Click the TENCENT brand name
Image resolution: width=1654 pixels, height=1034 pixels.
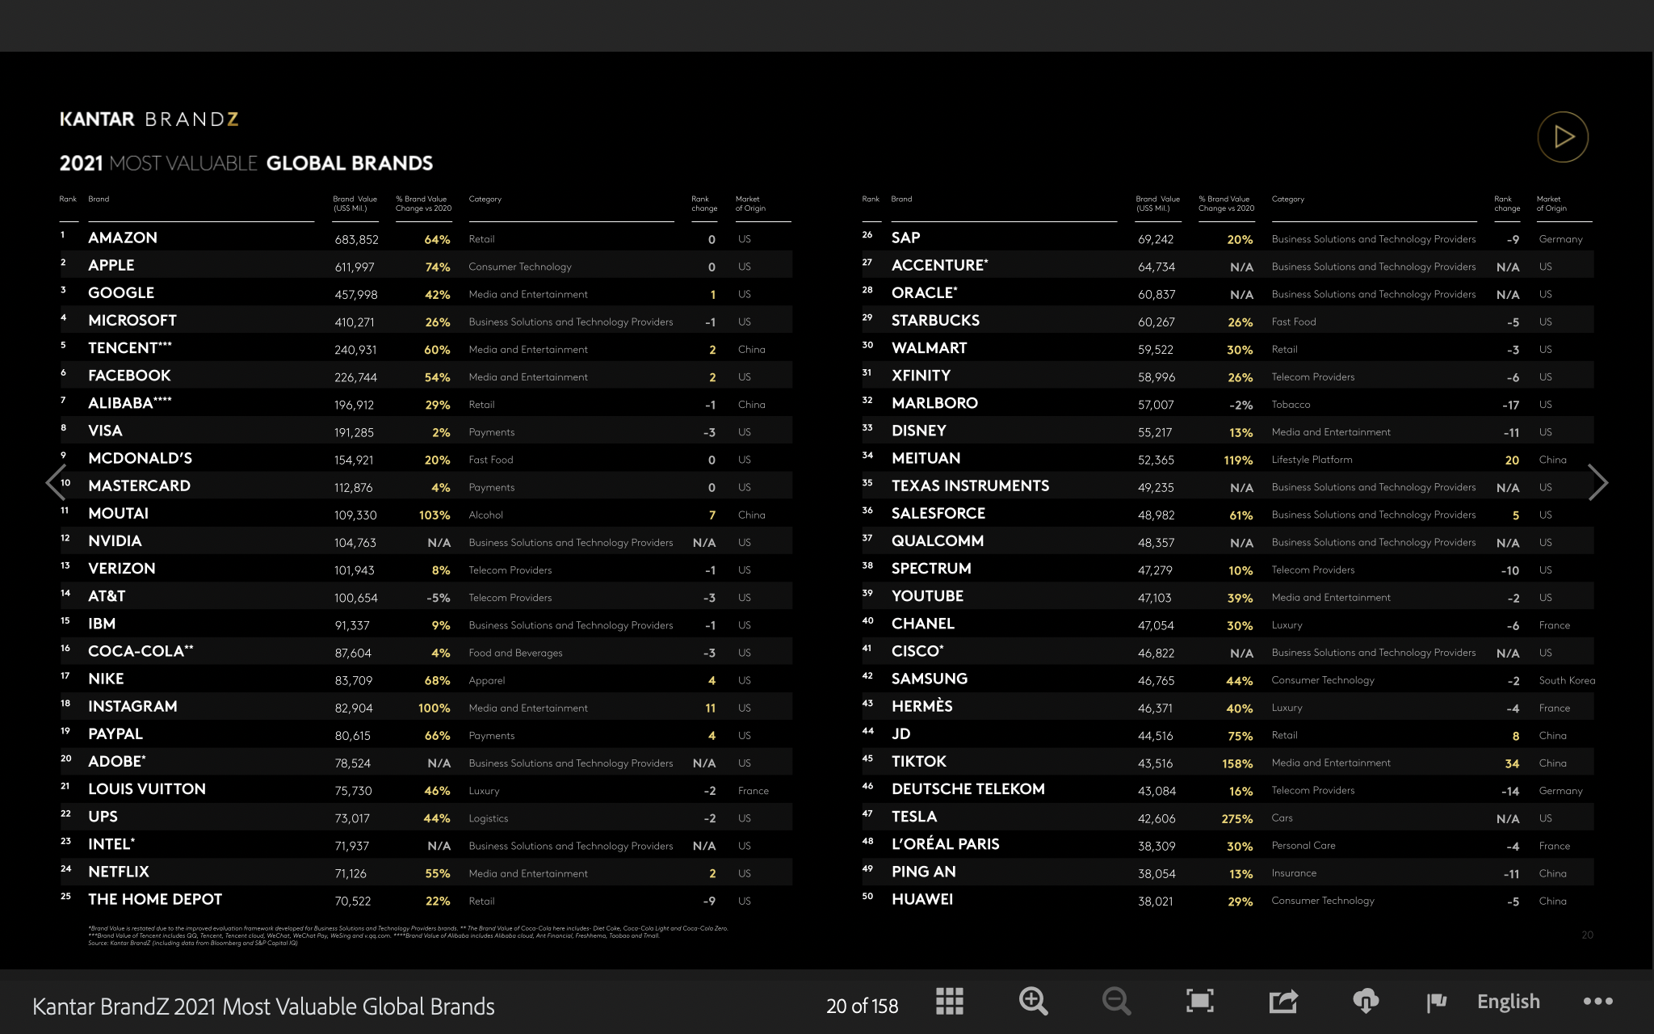130,347
